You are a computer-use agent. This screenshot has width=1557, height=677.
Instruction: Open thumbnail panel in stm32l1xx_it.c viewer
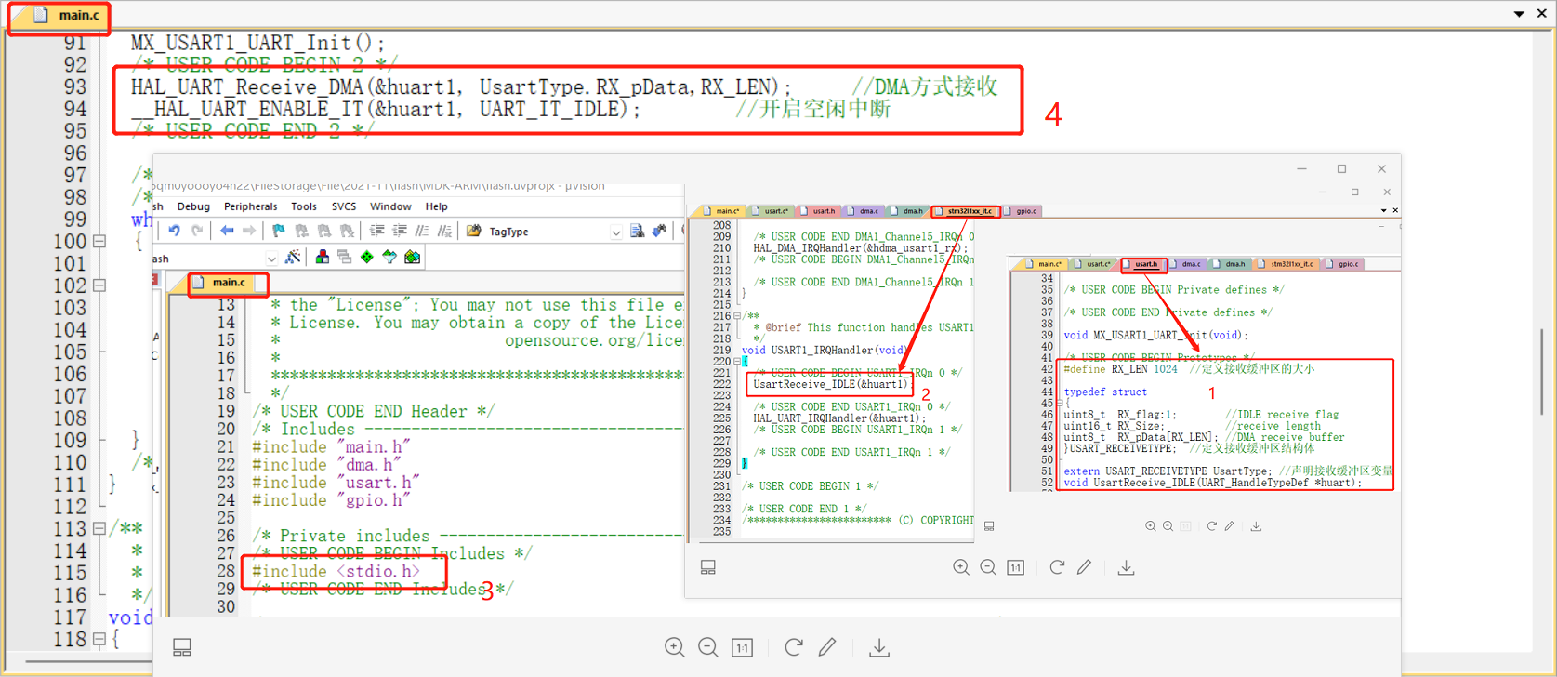708,567
